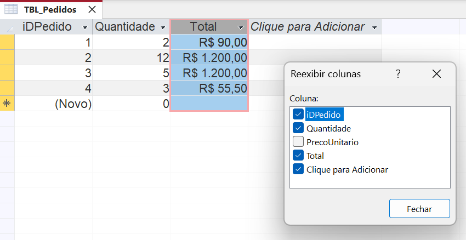Uncheck the iDPedido column checkbox
Image resolution: width=466 pixels, height=240 pixels.
tap(298, 115)
